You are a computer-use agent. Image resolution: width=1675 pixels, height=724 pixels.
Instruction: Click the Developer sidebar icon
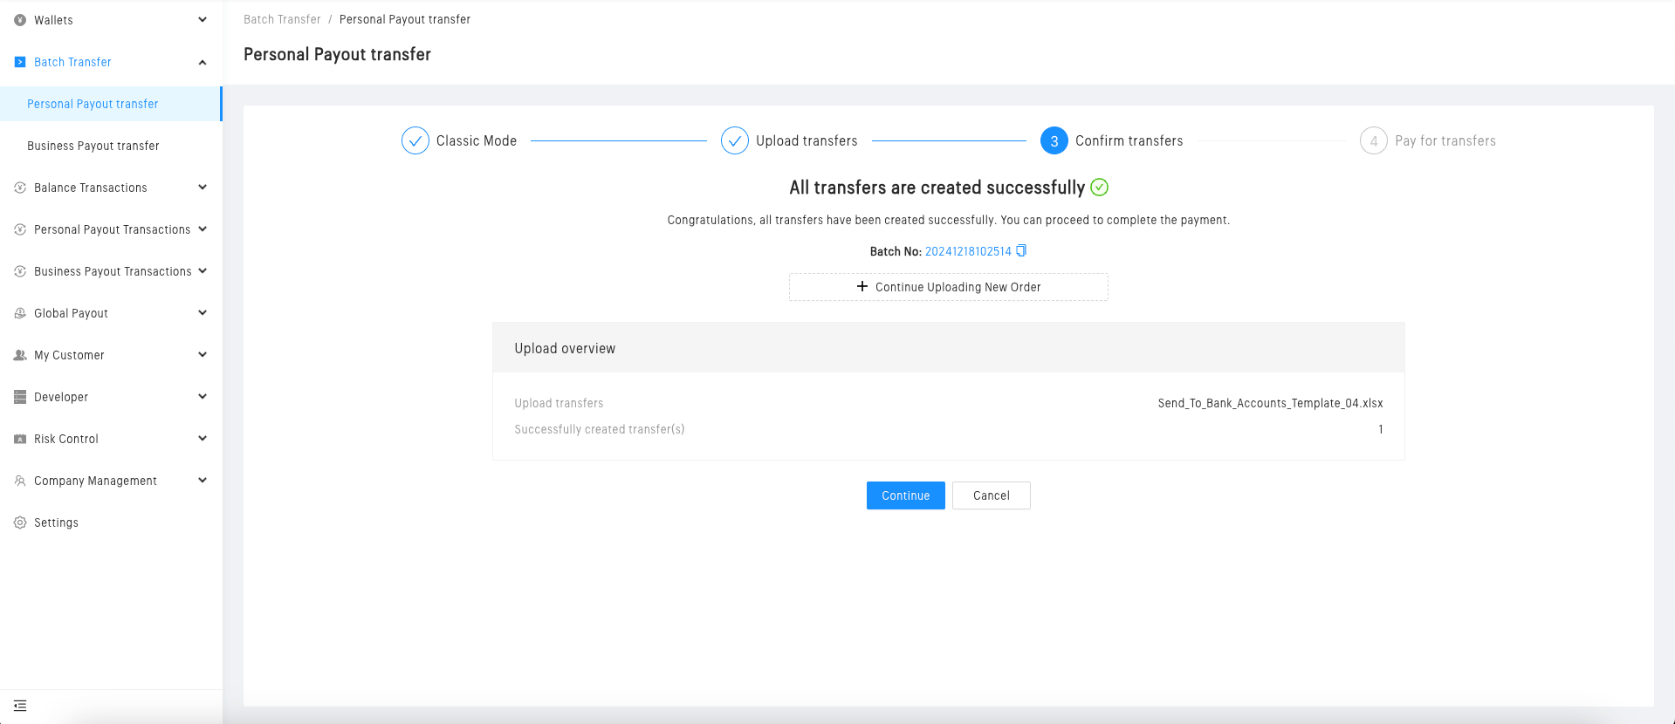click(x=20, y=397)
